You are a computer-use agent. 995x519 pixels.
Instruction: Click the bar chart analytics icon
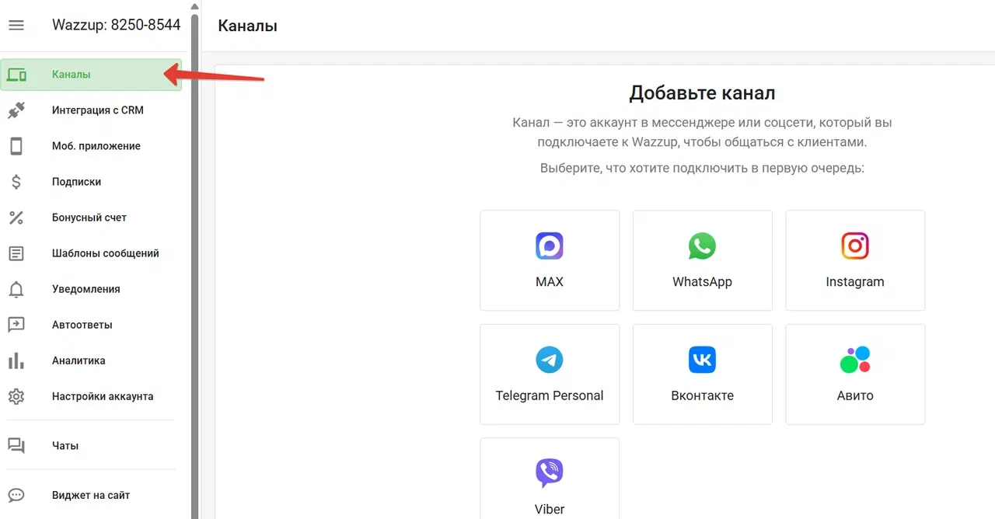(16, 361)
